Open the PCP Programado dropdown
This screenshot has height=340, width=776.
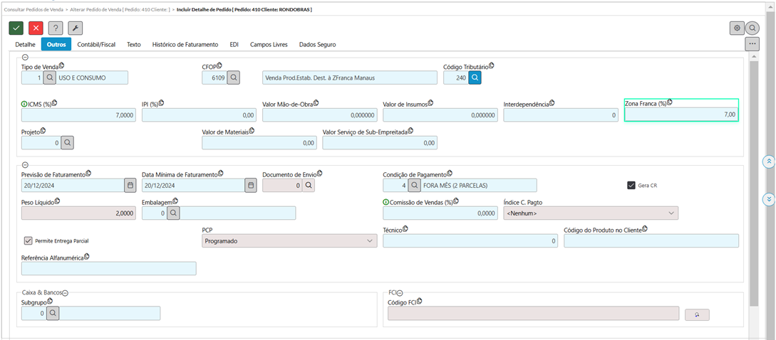pos(289,240)
